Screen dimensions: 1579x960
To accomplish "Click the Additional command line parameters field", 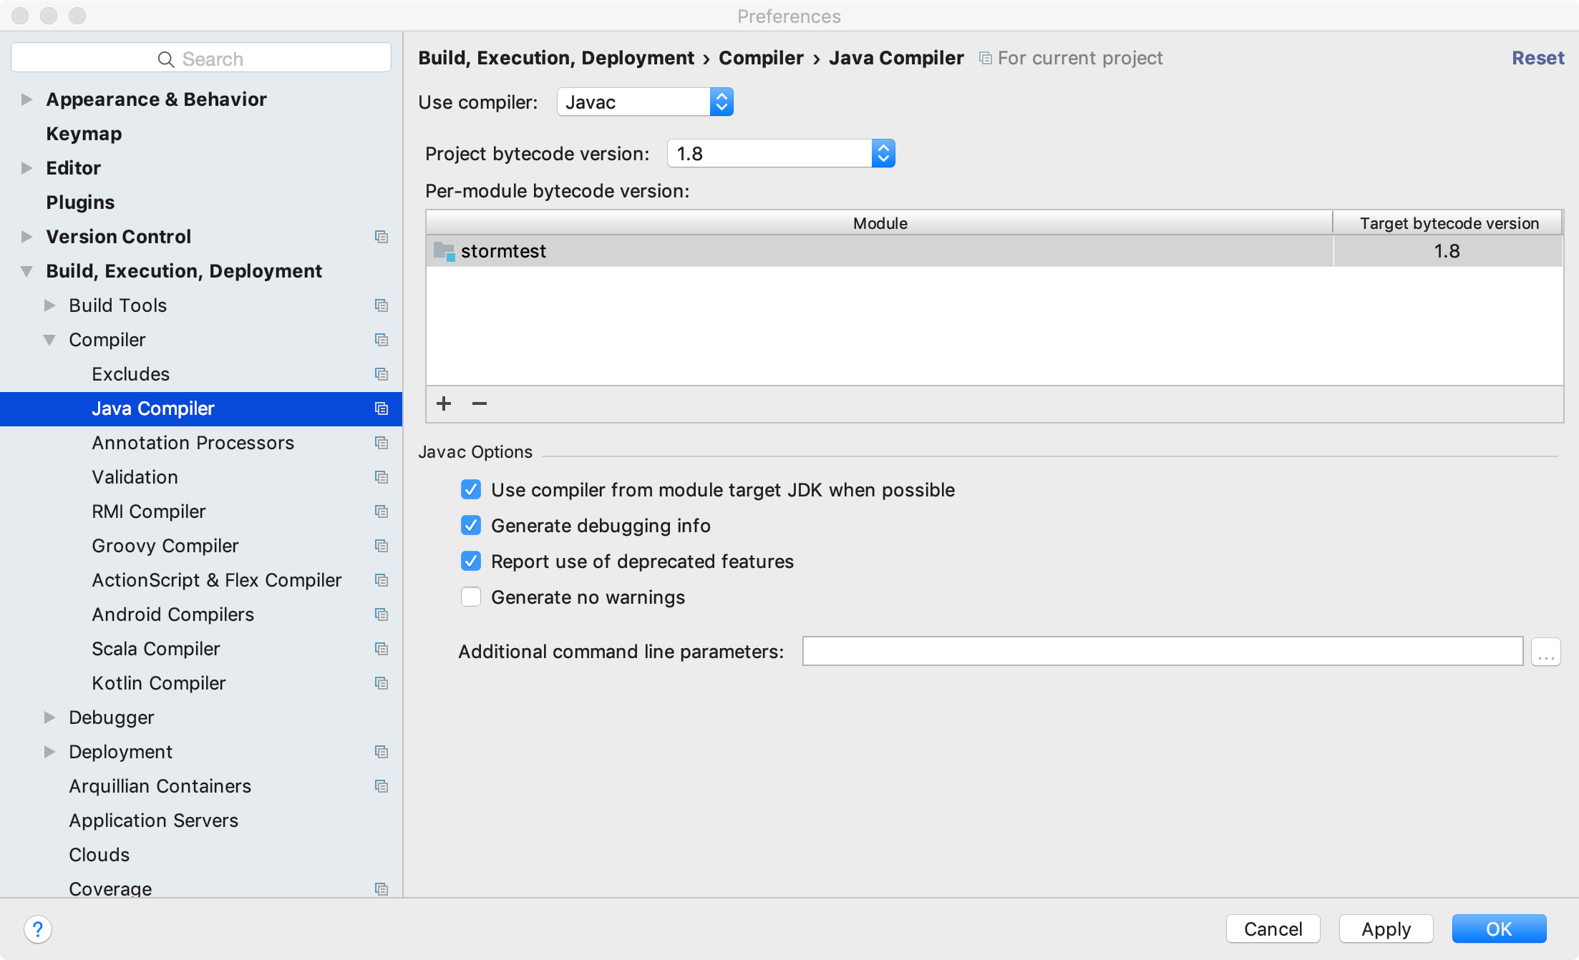I will (x=1162, y=652).
